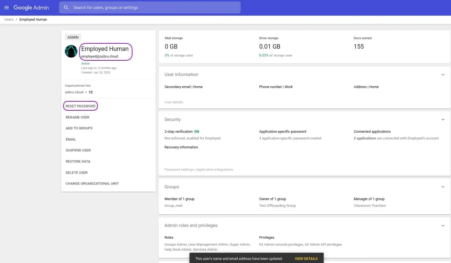This screenshot has height=263, width=451.
Task: Click Admin roles and privileges title
Action: coord(191,226)
